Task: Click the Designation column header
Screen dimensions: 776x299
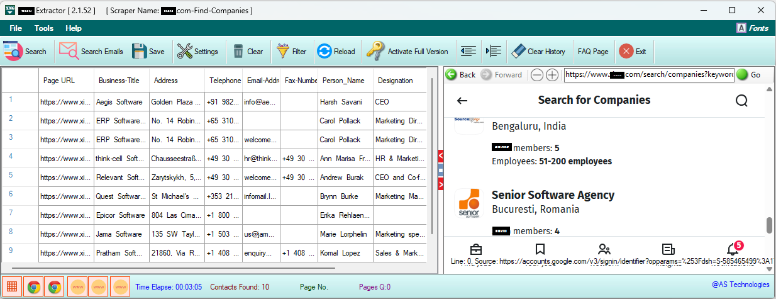Action: [399, 81]
